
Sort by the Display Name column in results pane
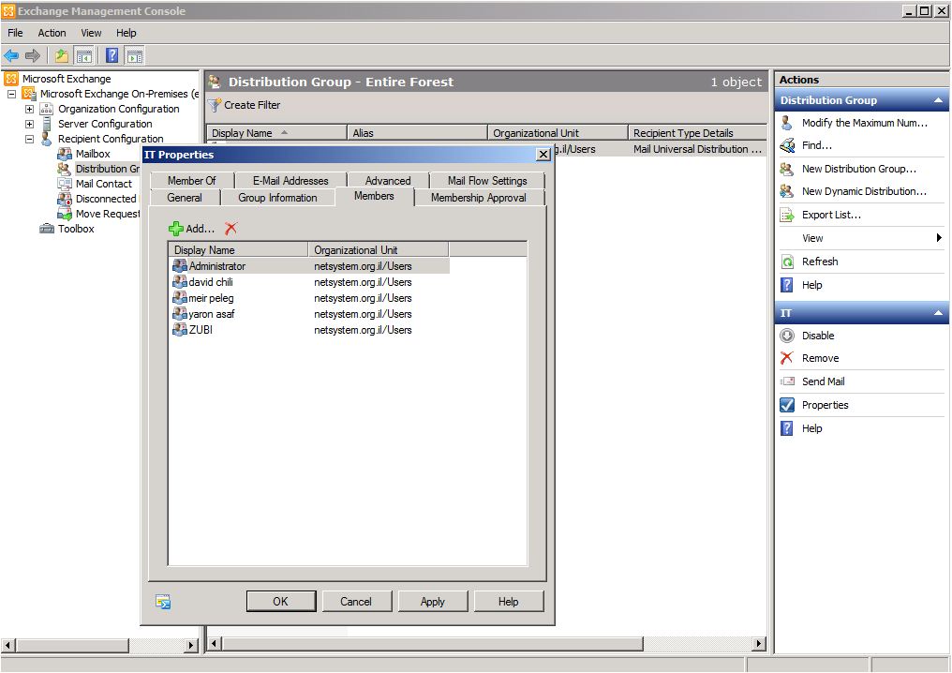276,132
